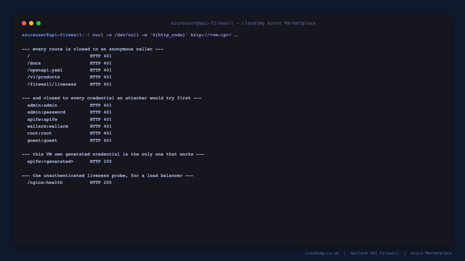Click the /docs route line
Viewport: 465px width, 261px height.
pos(69,63)
